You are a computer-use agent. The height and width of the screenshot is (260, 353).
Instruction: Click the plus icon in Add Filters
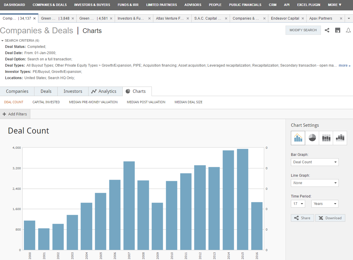point(4,114)
